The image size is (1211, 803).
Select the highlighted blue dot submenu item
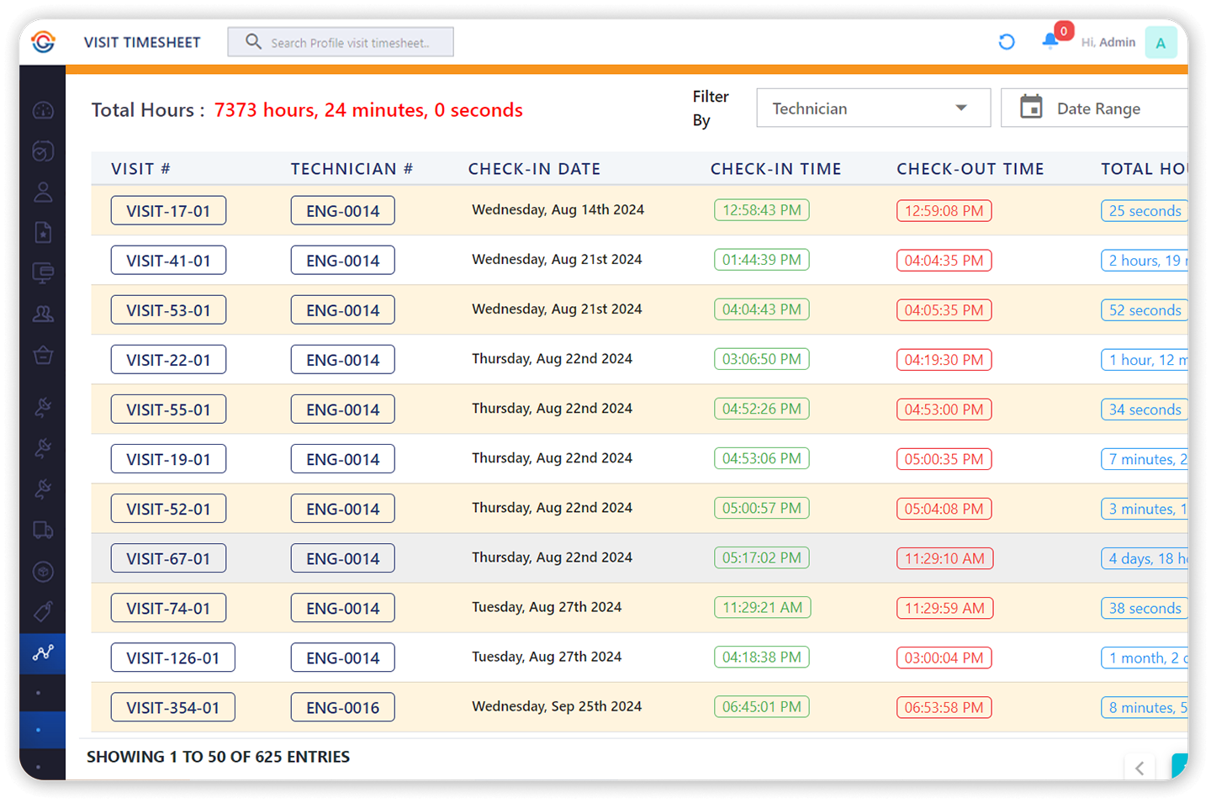click(43, 729)
